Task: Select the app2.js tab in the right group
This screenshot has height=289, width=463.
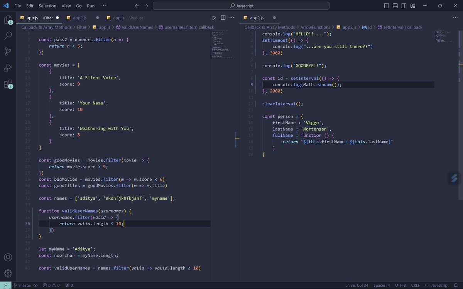Action: pyautogui.click(x=259, y=18)
